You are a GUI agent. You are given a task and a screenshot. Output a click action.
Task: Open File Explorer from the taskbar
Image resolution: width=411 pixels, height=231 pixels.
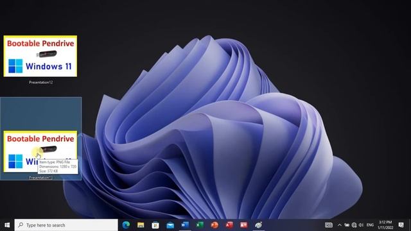(x=141, y=225)
